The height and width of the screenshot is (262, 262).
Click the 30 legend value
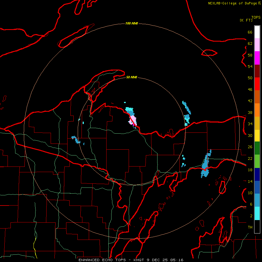click(x=250, y=135)
